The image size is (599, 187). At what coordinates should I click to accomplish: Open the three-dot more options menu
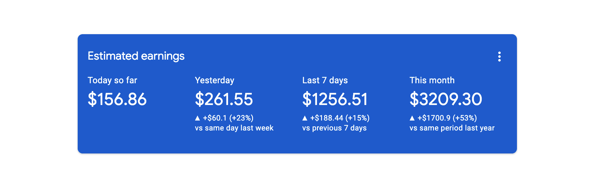(x=499, y=57)
